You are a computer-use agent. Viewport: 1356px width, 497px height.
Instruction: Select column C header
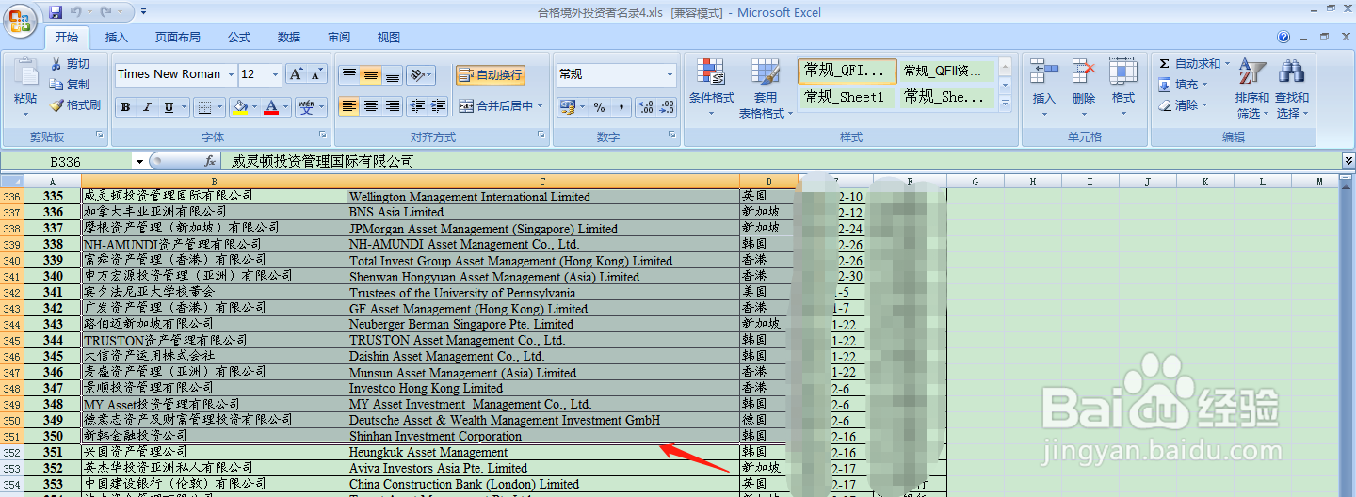(542, 181)
